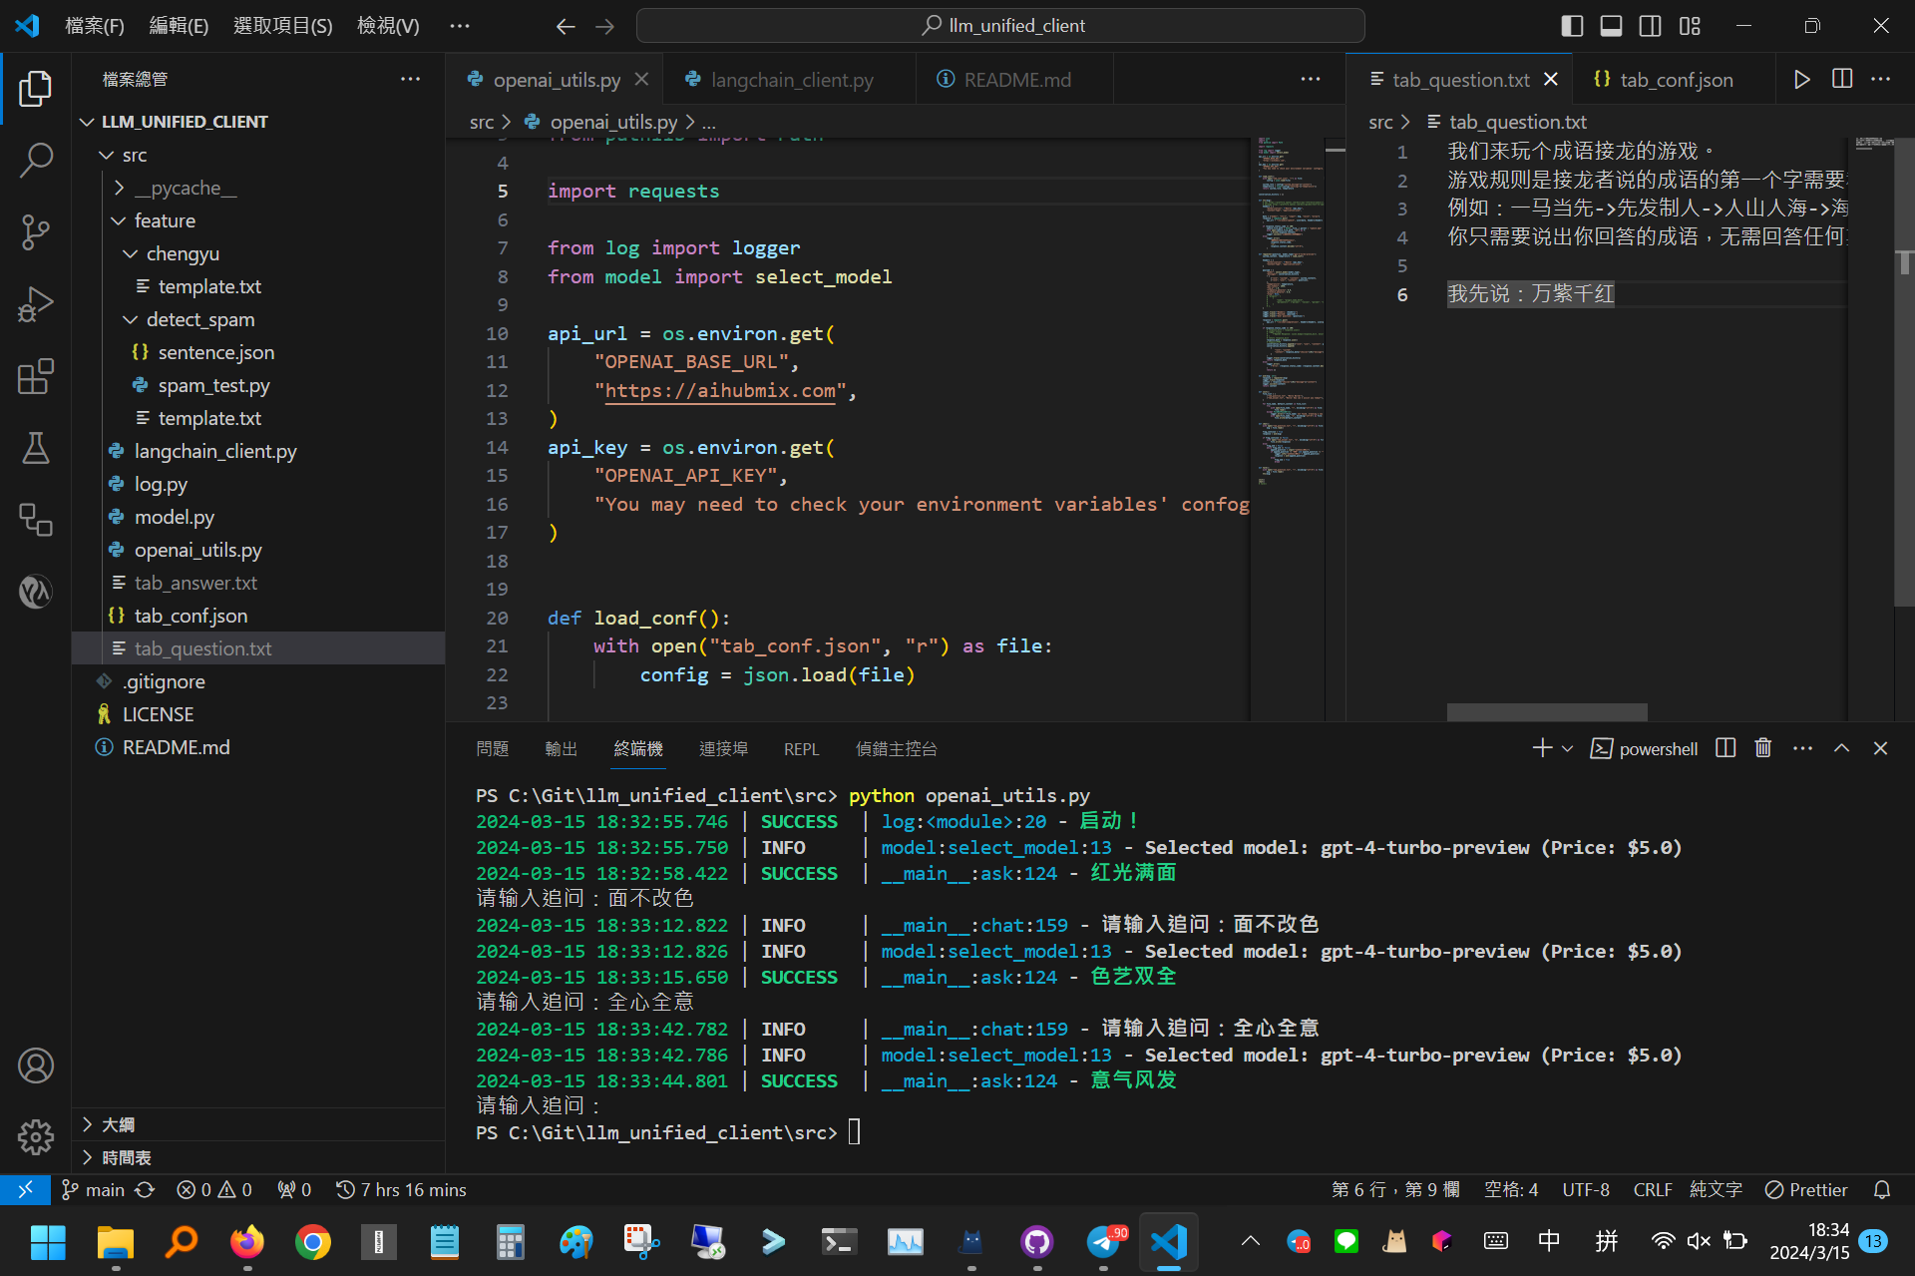Open the Manage gear settings
1915x1276 pixels.
point(36,1136)
